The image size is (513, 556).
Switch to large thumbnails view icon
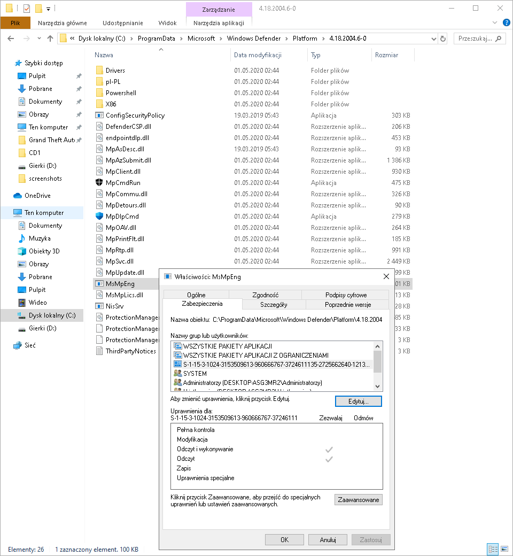[504, 549]
